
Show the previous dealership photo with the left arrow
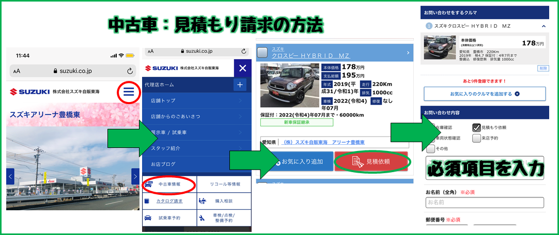[x=10, y=176]
